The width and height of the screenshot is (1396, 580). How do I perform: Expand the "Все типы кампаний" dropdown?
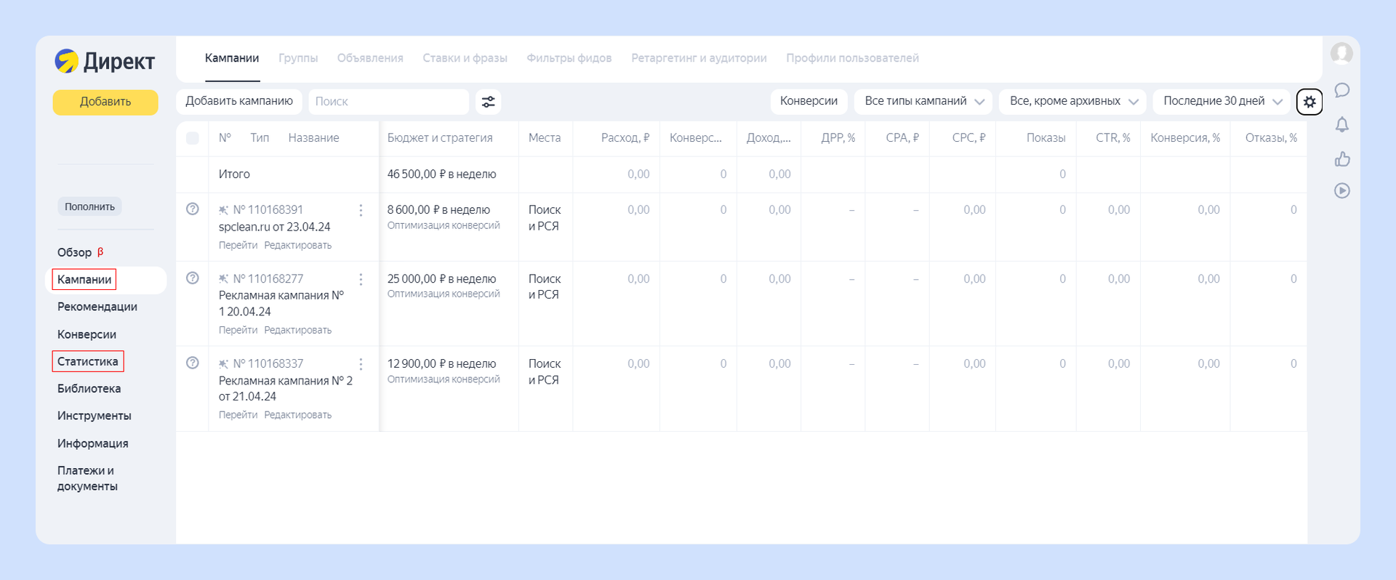(923, 102)
